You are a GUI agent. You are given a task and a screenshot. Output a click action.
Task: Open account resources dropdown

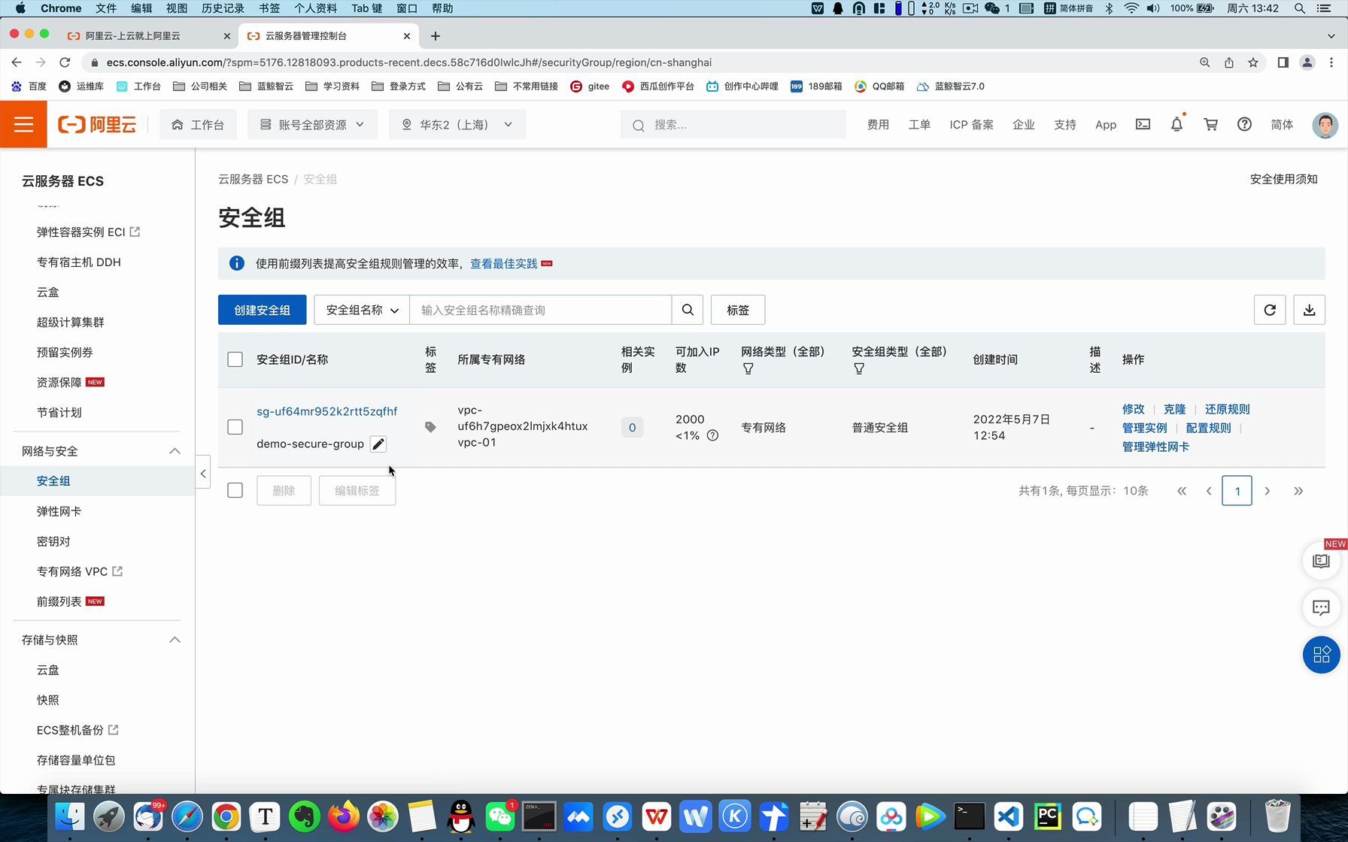pos(312,125)
